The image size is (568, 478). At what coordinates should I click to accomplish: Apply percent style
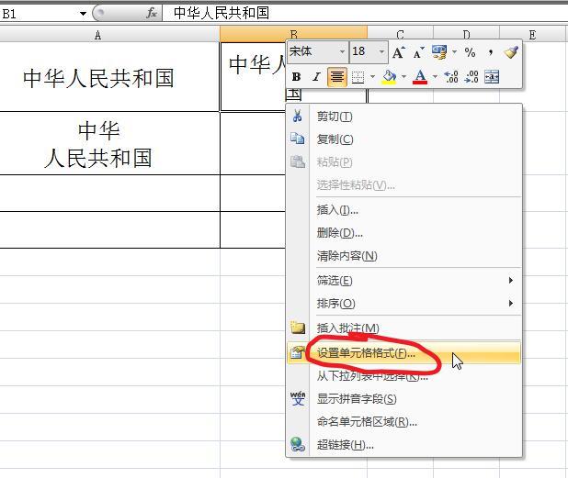pos(471,53)
